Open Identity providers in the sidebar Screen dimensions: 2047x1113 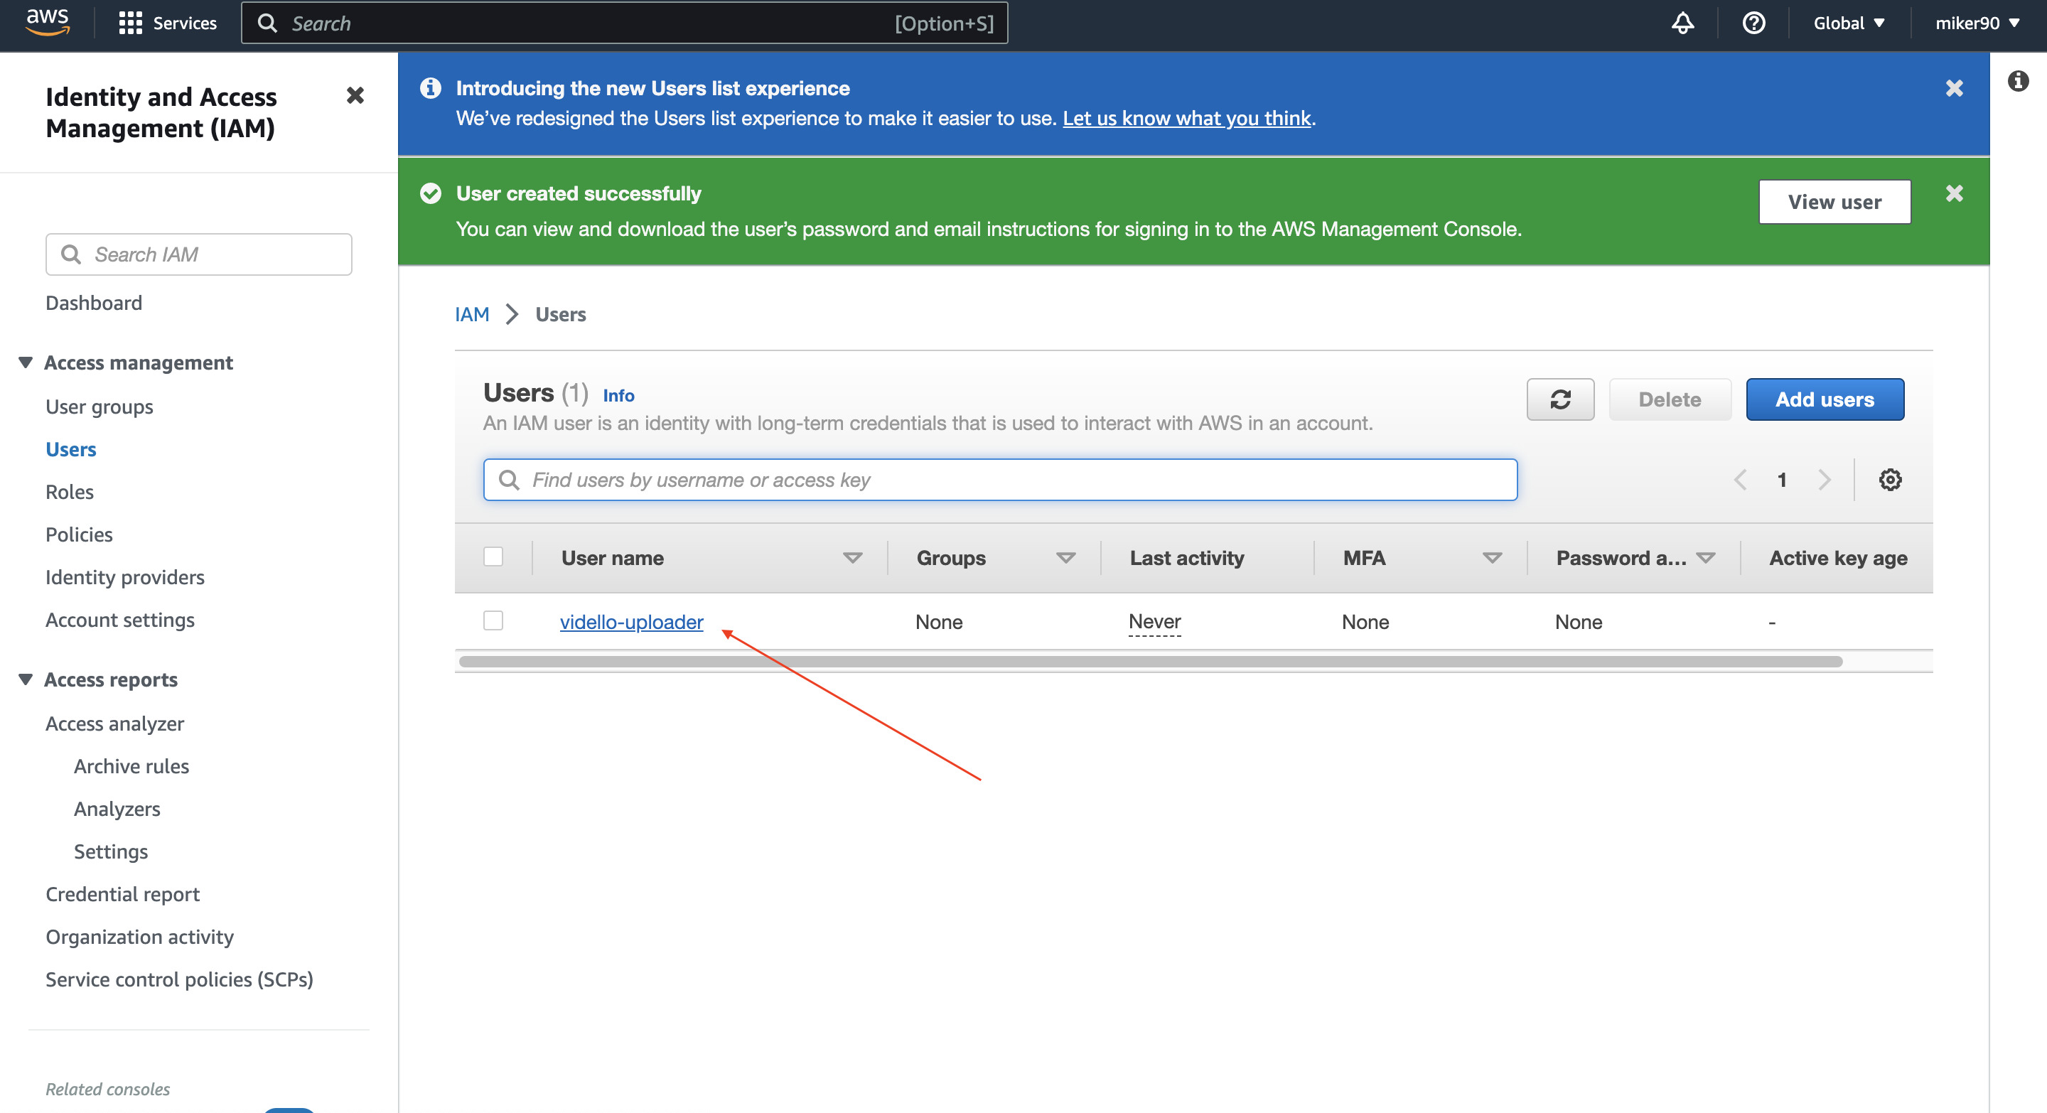125,577
